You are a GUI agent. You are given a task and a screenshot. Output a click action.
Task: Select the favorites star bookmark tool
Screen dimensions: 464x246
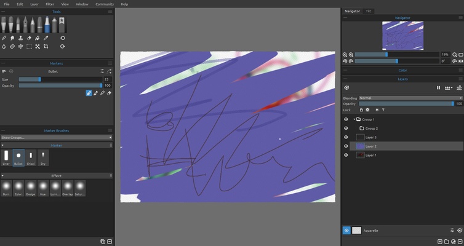coord(62,24)
